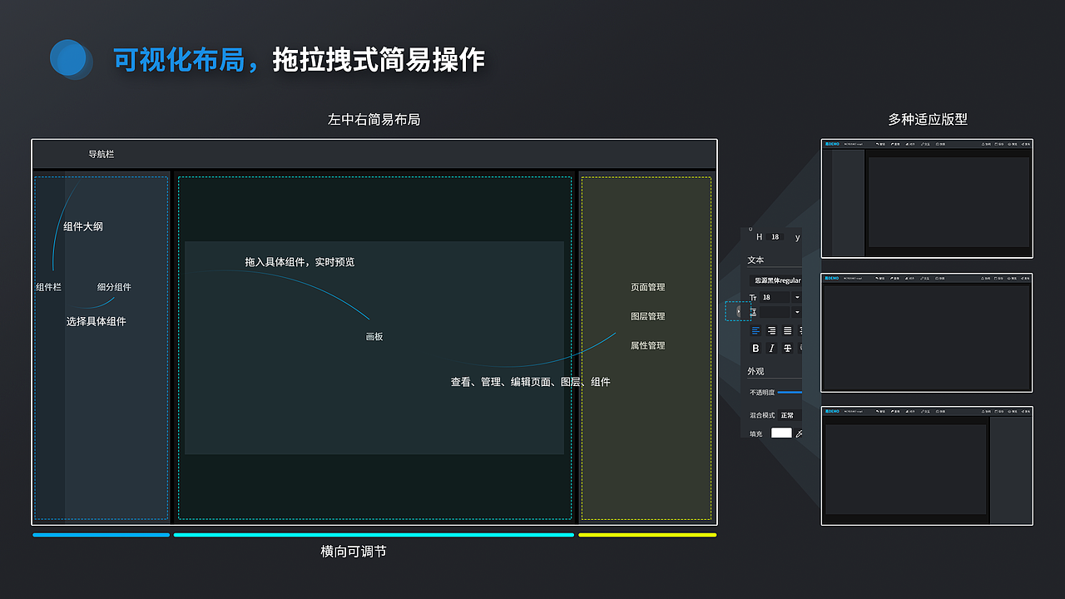Image resolution: width=1065 pixels, height=599 pixels.
Task: Toggle italic text formatting
Action: [x=771, y=348]
